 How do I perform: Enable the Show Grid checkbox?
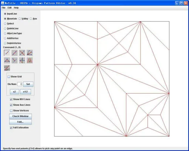click(x=9, y=77)
